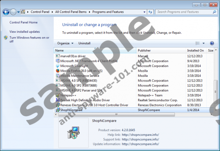This screenshot has width=220, height=151.
Task: Open Turn Windows features on or off
Action: click(x=29, y=39)
